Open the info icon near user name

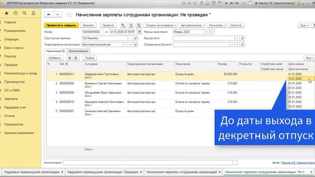pos(299,3)
